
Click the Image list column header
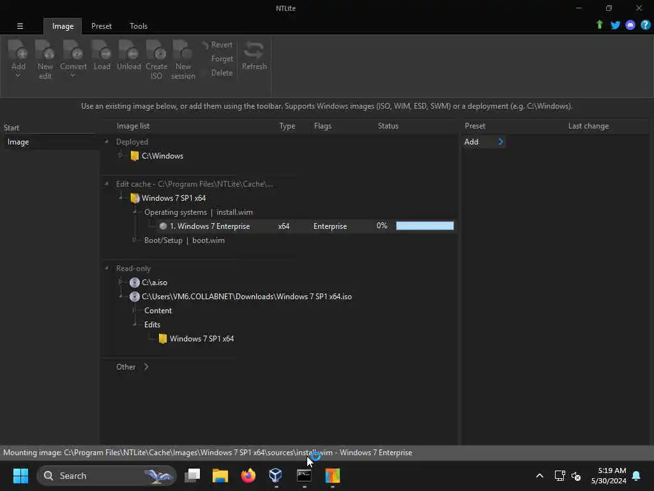coord(133,126)
